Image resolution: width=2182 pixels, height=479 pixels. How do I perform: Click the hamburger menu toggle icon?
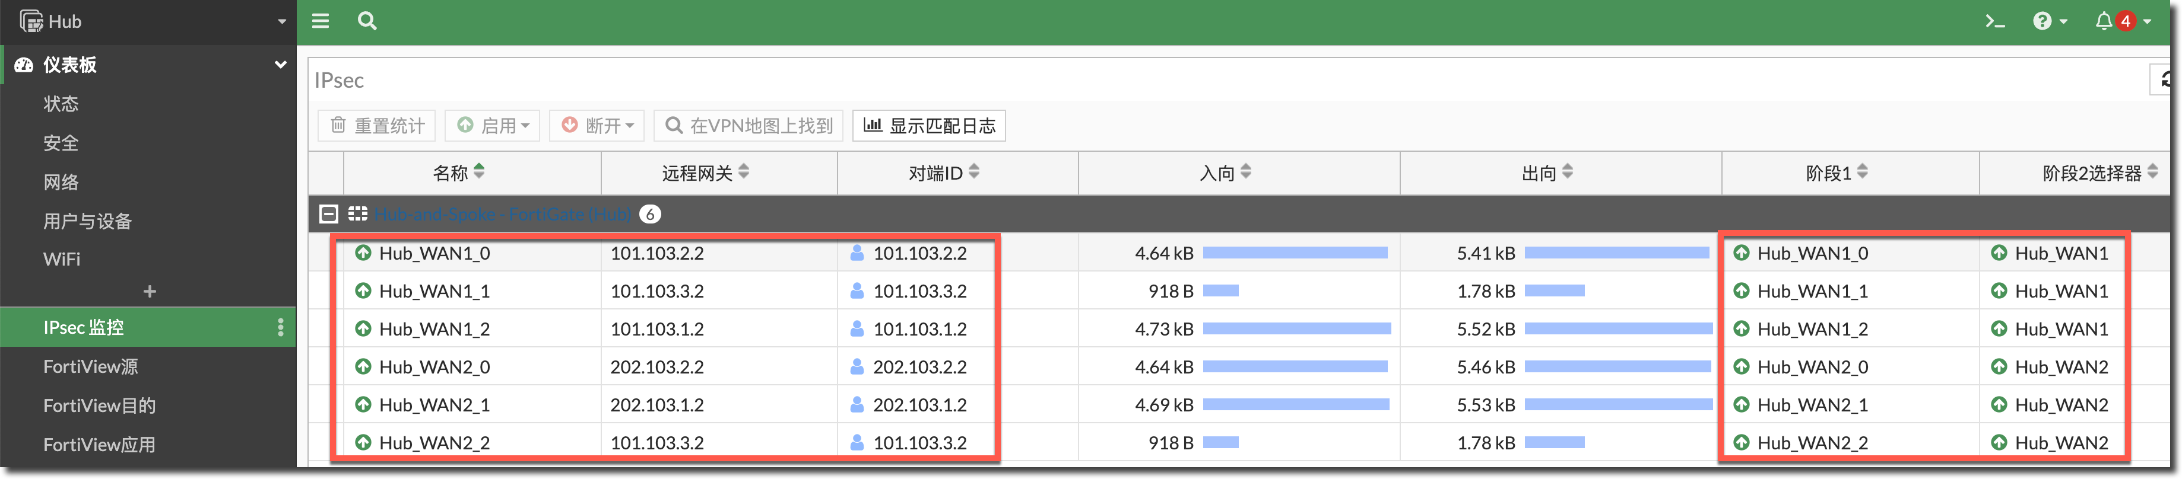click(320, 21)
